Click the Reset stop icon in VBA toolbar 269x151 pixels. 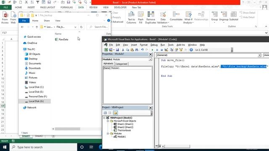tap(161, 50)
